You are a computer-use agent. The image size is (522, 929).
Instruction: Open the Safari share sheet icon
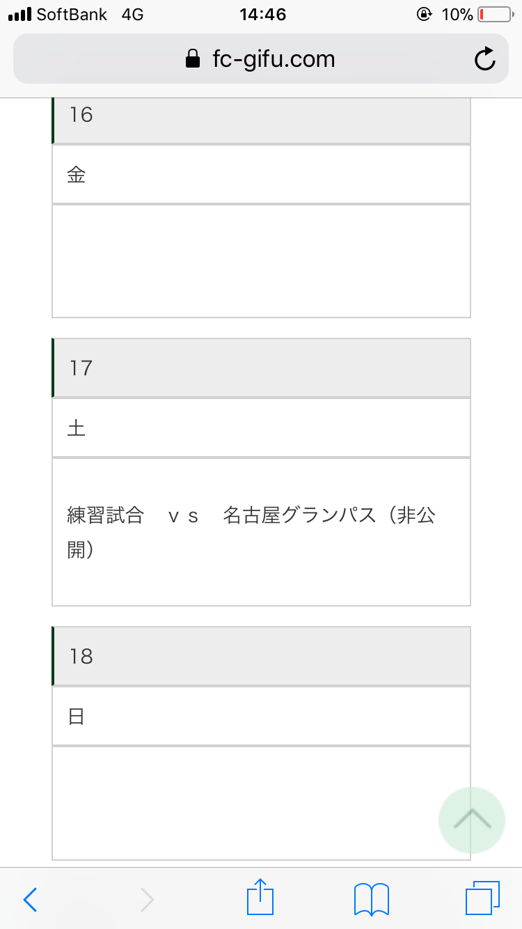coord(260,898)
